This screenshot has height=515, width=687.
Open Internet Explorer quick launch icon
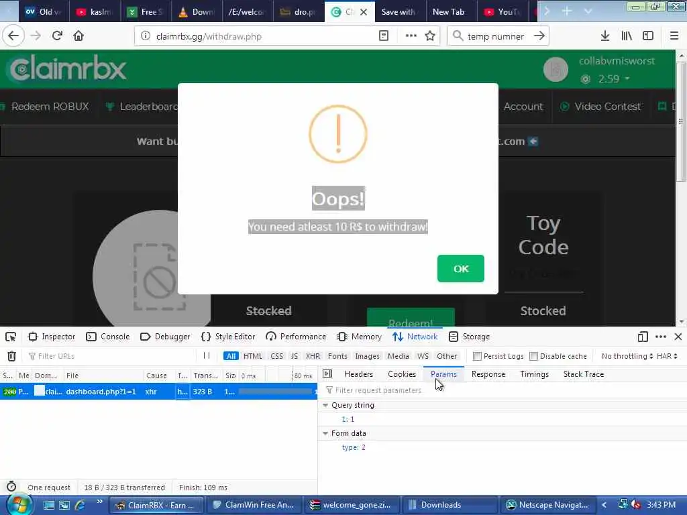point(80,505)
